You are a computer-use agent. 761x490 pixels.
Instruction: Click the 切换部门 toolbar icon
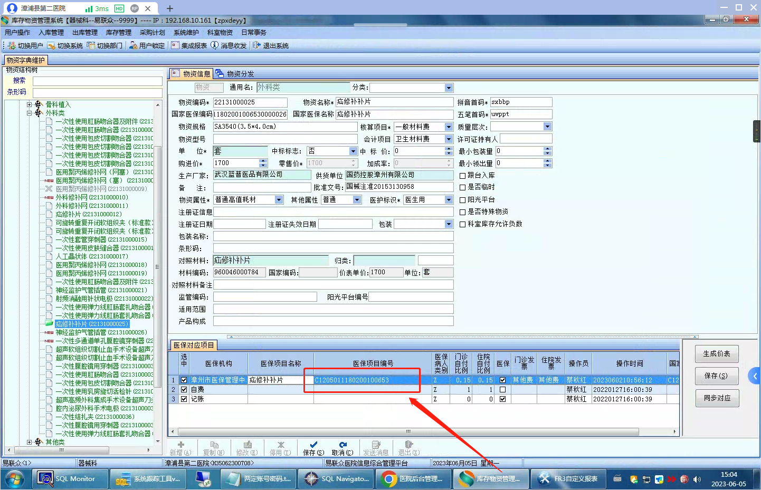point(91,46)
